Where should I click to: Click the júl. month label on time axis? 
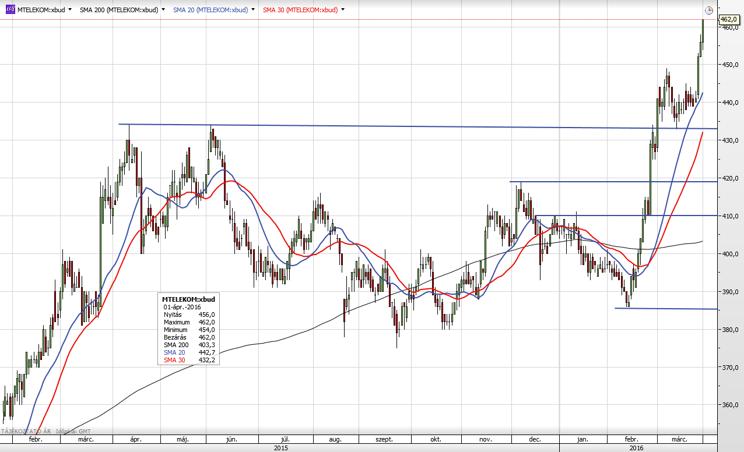[286, 439]
